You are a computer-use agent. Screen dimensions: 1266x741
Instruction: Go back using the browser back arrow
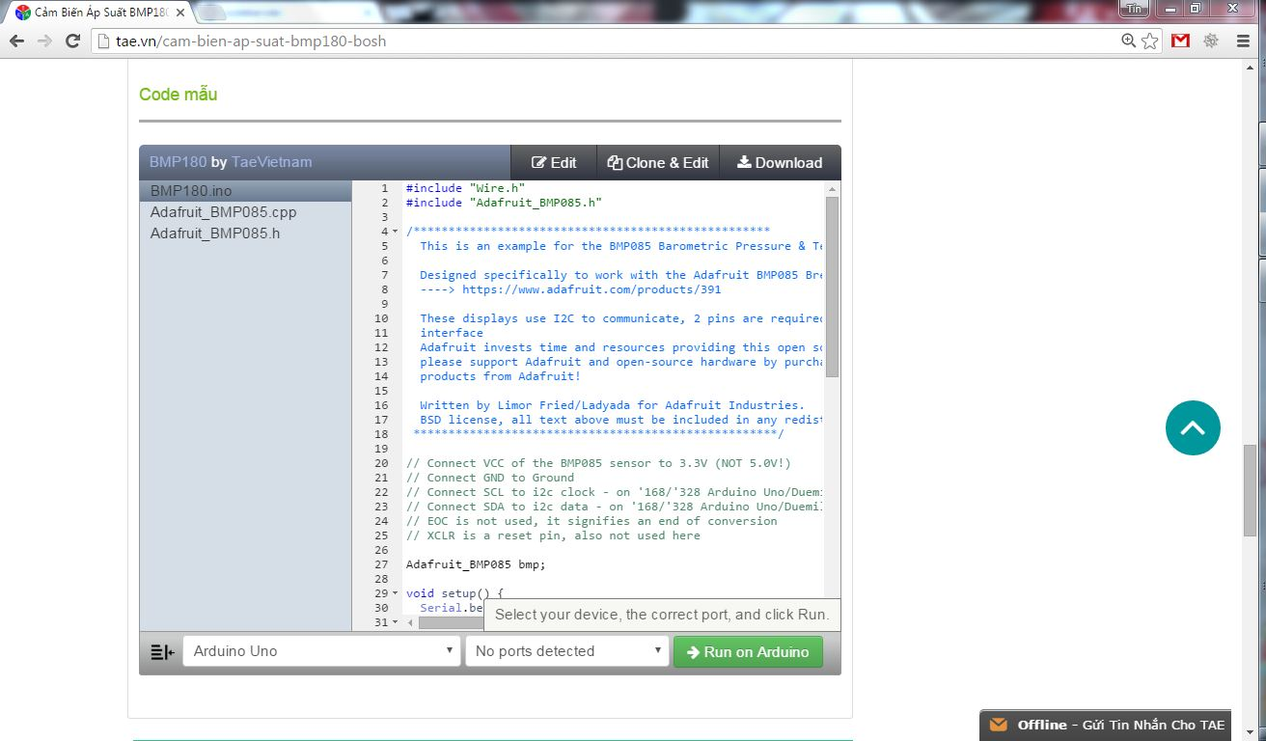pyautogui.click(x=16, y=41)
